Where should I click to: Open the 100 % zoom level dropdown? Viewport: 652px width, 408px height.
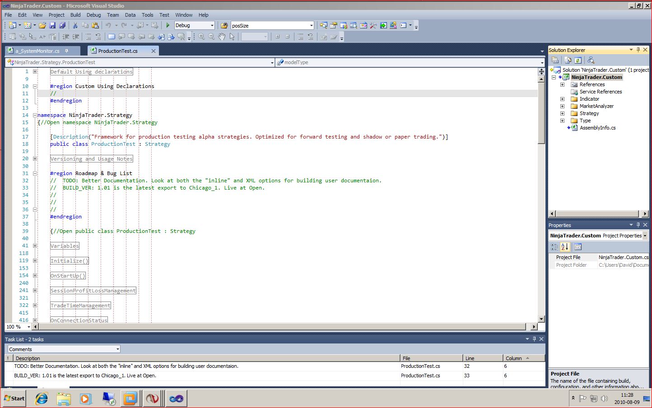click(28, 327)
